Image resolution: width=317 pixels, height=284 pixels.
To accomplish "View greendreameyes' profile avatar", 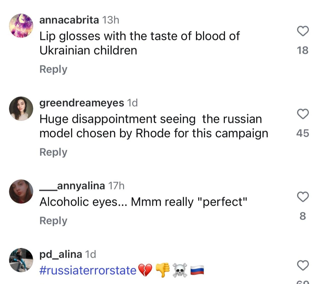I will (21, 109).
